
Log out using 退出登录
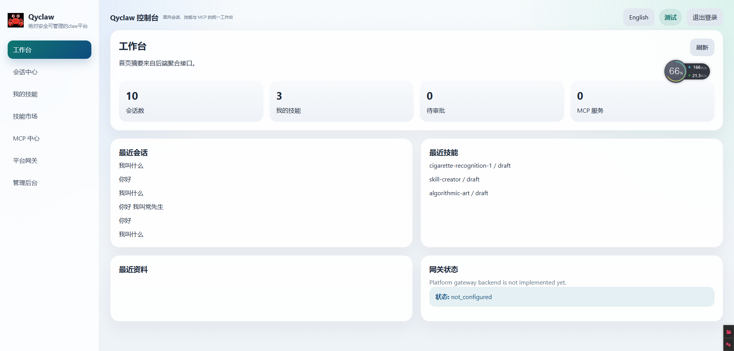point(705,17)
